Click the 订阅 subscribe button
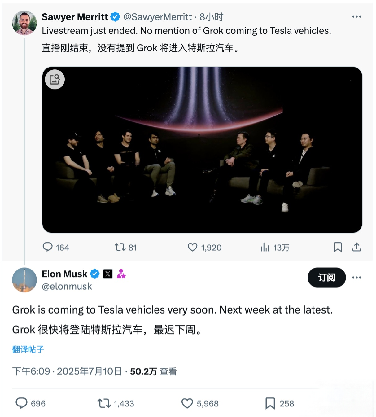376x417 pixels. 326,277
